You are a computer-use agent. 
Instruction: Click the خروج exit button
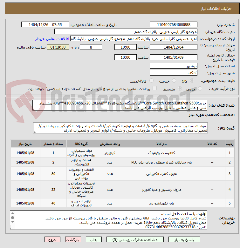pos(52,239)
